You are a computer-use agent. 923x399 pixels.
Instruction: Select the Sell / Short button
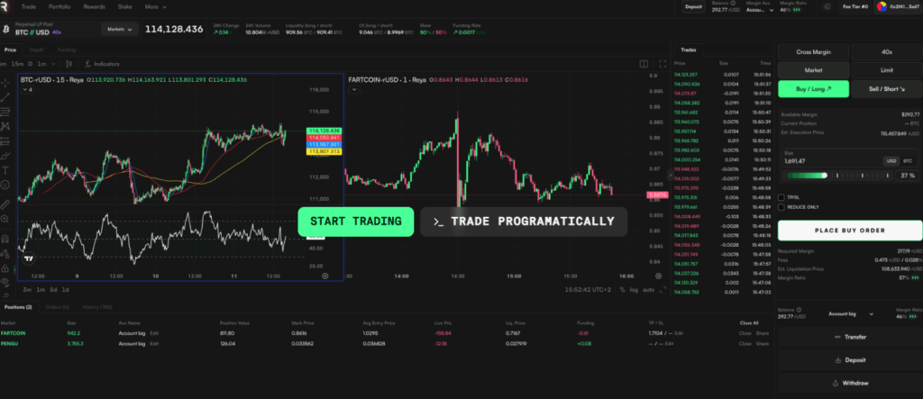(x=886, y=89)
